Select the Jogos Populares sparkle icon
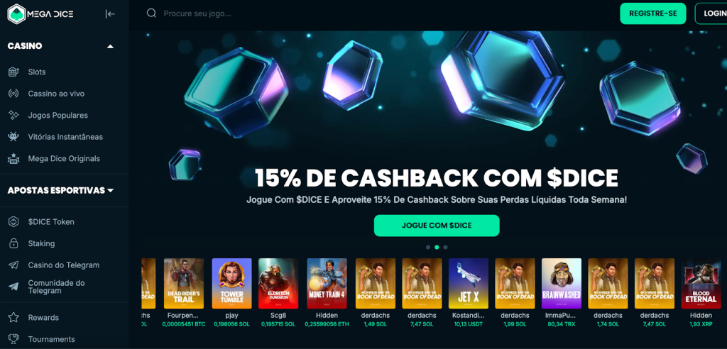727x349 pixels. [x=13, y=115]
